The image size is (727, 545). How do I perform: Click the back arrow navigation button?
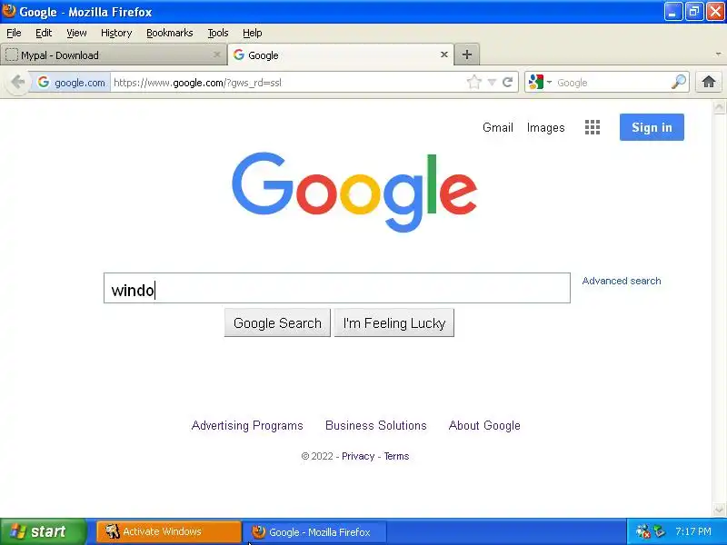pos(17,83)
